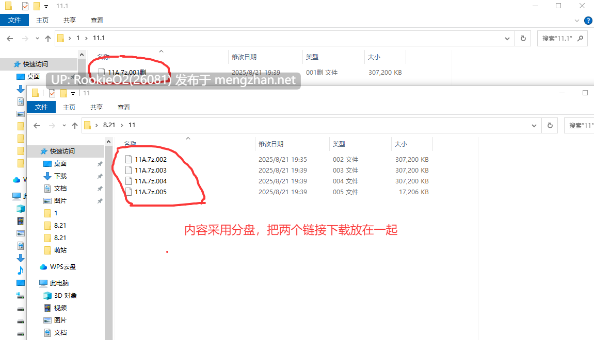
Task: Select 快速访问 in the 11.1 window sidebar
Action: (x=35, y=64)
